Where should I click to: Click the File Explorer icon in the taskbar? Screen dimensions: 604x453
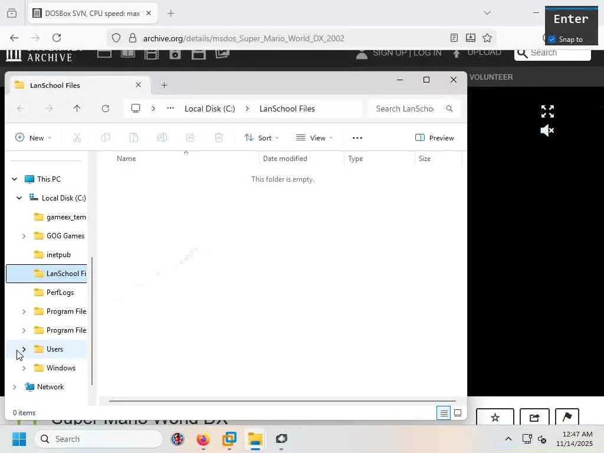(x=255, y=439)
